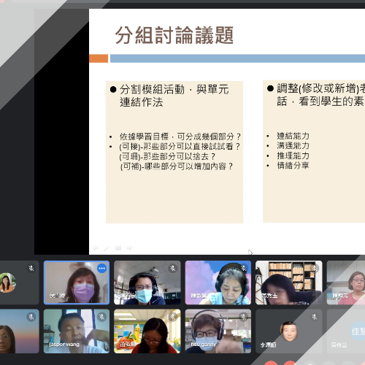Image resolution: width=365 pixels, height=365 pixels.
Task: Select the purple-mask woman's video tile
Action: (x=77, y=283)
